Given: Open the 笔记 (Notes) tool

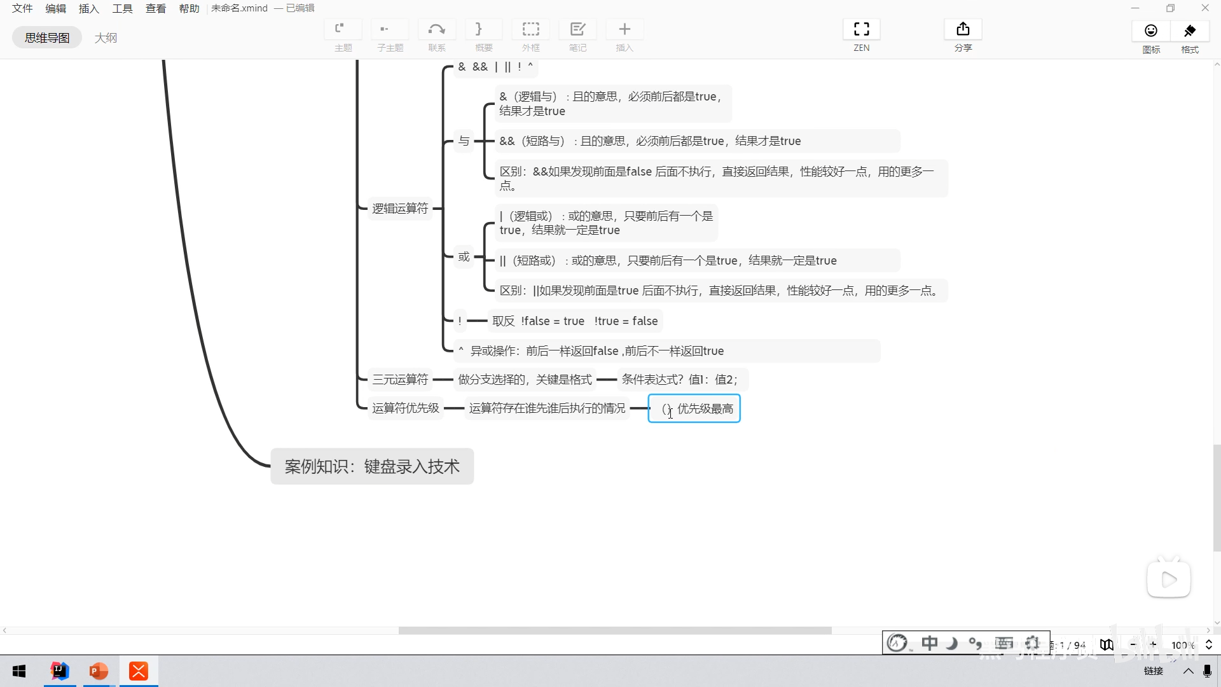Looking at the screenshot, I should (577, 29).
